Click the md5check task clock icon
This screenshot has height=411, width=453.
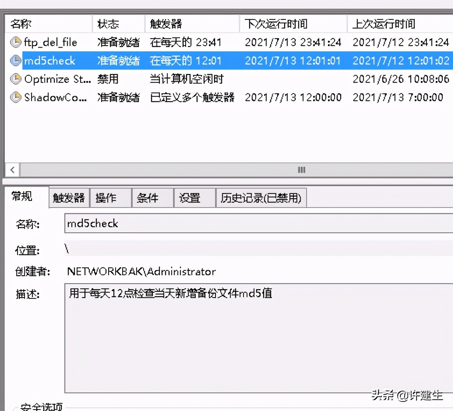15,60
